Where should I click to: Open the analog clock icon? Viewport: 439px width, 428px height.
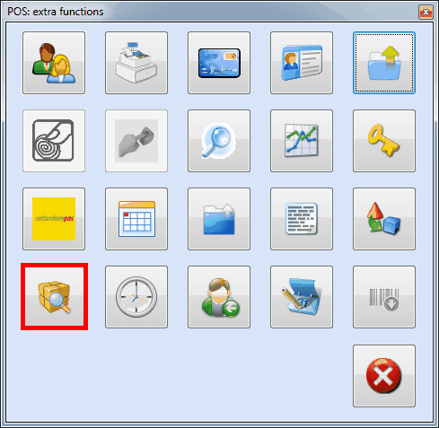[136, 297]
